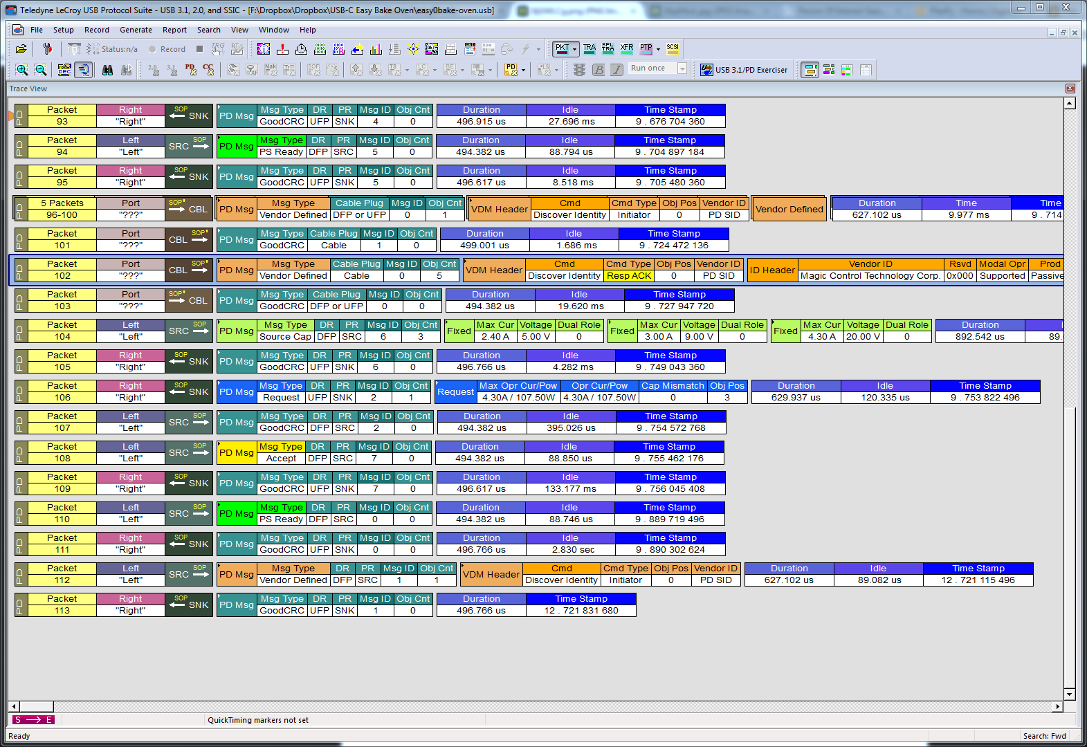Click the star-shaped toolbar icon
Screen dimensions: 1087x747
tap(413, 49)
